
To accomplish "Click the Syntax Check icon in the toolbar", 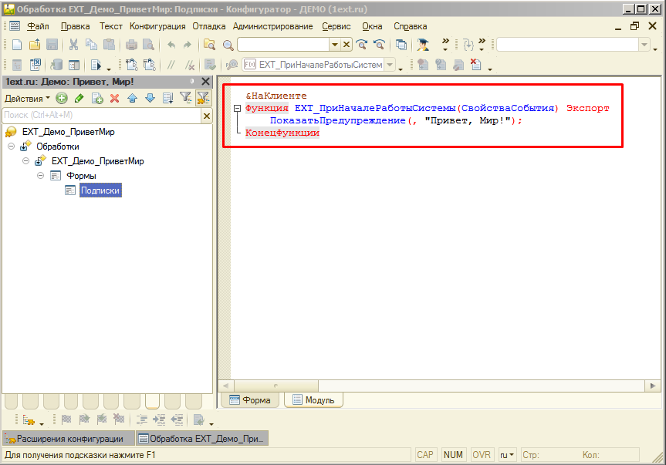I will (x=208, y=63).
